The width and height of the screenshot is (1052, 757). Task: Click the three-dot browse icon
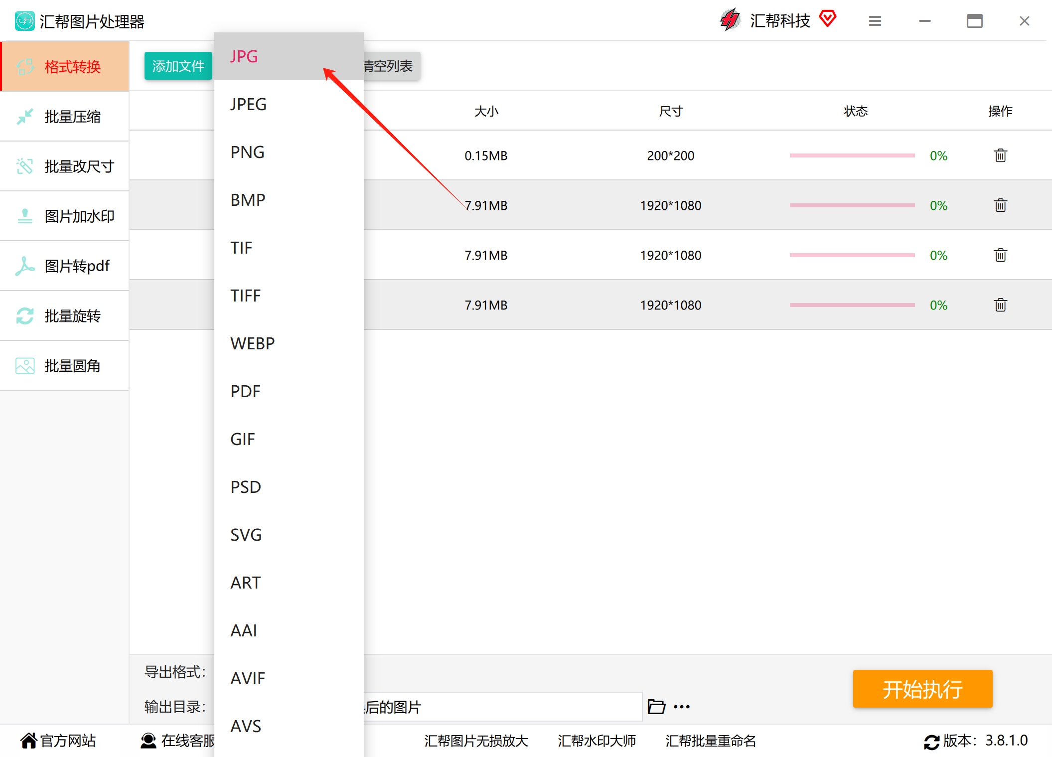pyautogui.click(x=682, y=707)
